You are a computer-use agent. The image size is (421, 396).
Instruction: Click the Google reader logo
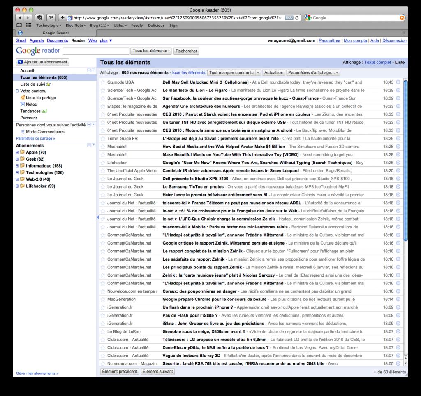(x=38, y=51)
